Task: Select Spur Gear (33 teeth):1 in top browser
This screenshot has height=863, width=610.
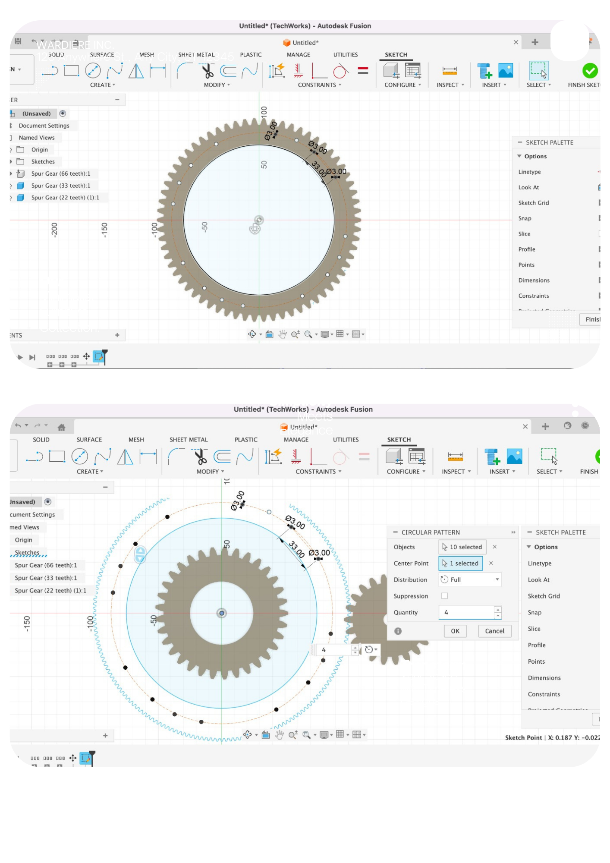Action: pyautogui.click(x=60, y=186)
